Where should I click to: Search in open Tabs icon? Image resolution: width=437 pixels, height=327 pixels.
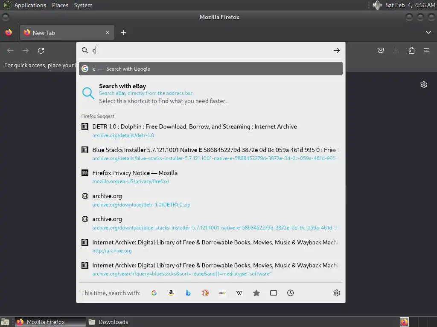(274, 293)
